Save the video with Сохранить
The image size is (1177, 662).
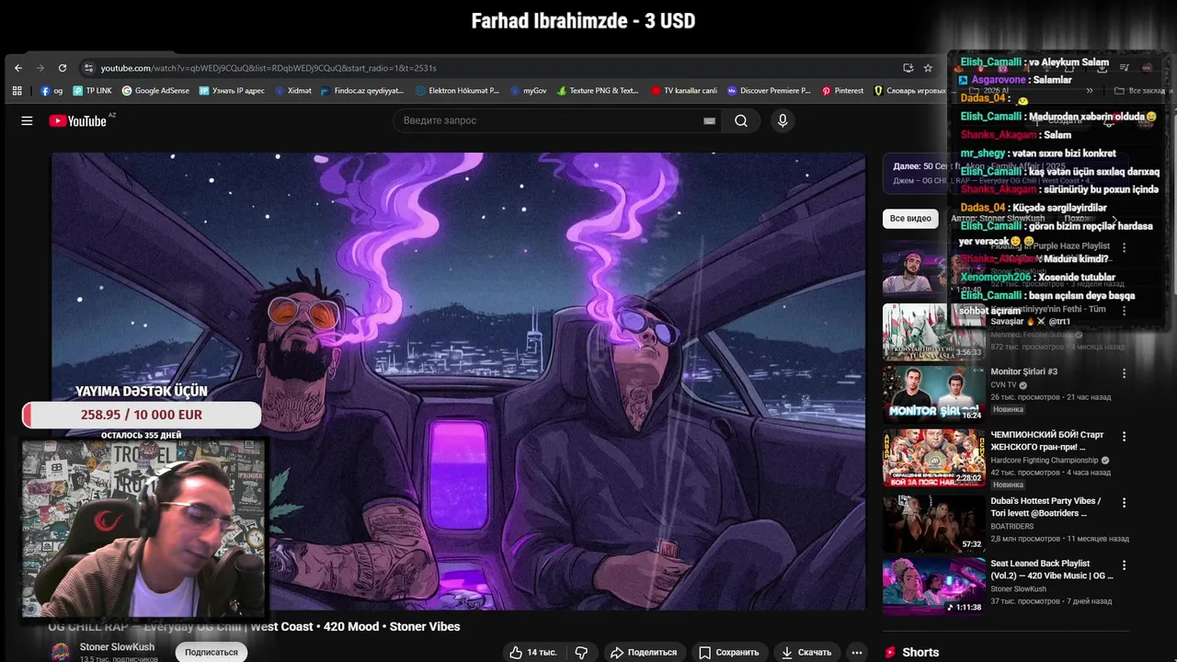pos(729,652)
